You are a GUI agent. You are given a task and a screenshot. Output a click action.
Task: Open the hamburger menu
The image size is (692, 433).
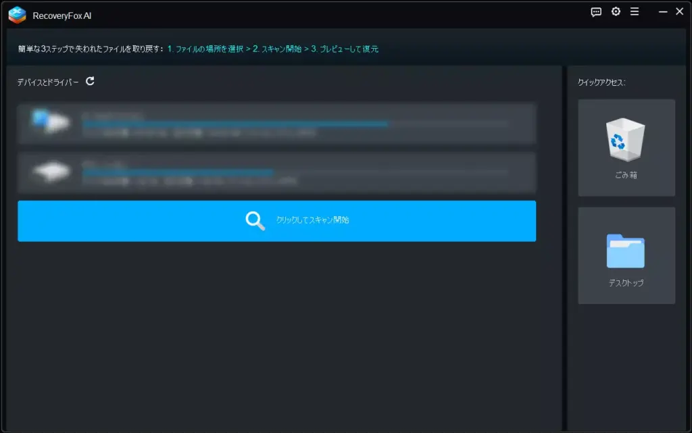coord(634,11)
